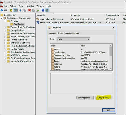Switch to the General tab
This screenshot has height=115, width=126.
[x=52, y=34]
